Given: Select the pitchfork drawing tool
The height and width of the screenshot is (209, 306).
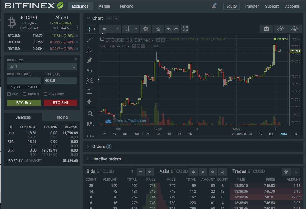Looking at the screenshot, I should click(89, 50).
